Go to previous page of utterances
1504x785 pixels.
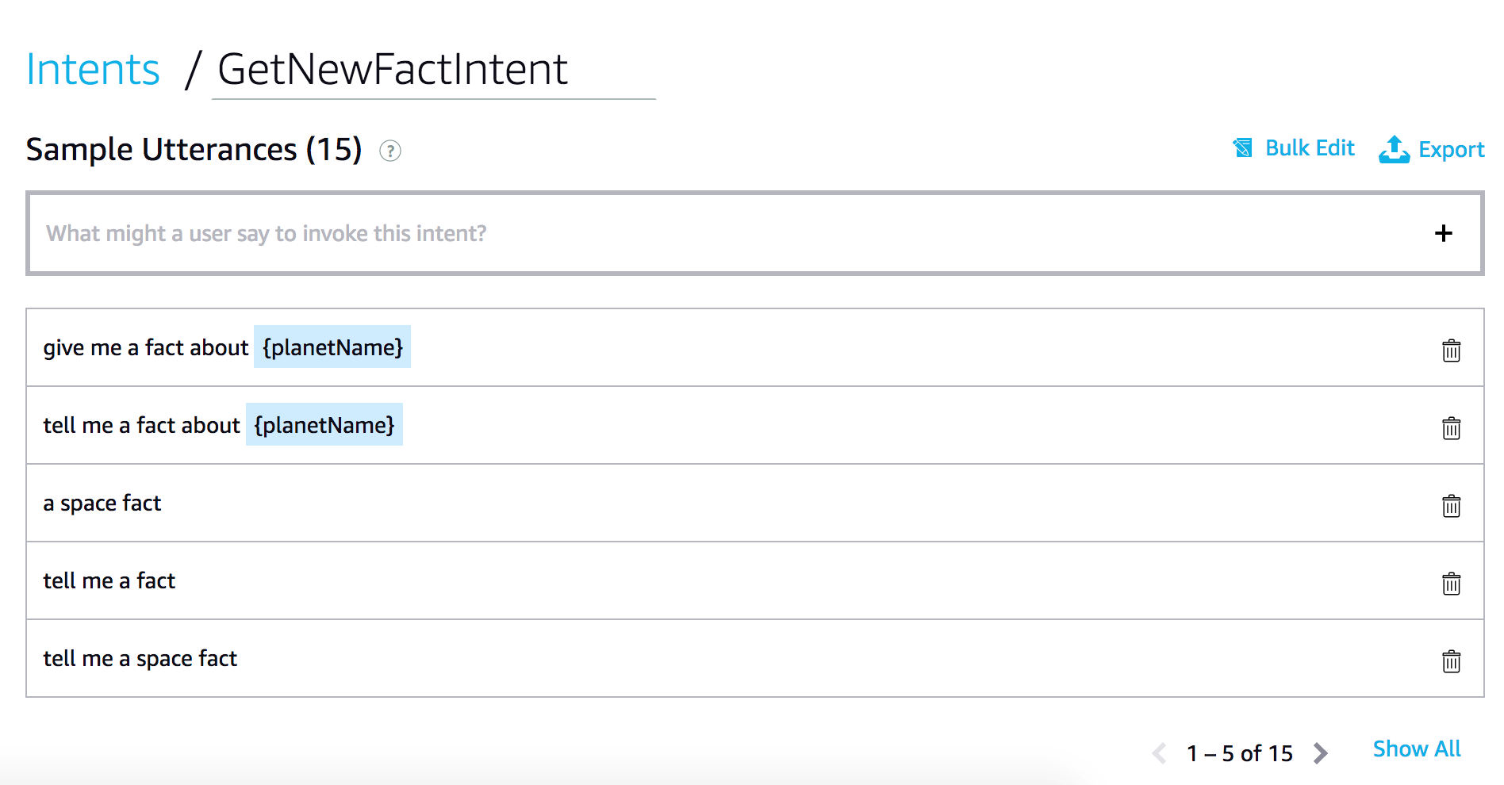[x=1160, y=752]
